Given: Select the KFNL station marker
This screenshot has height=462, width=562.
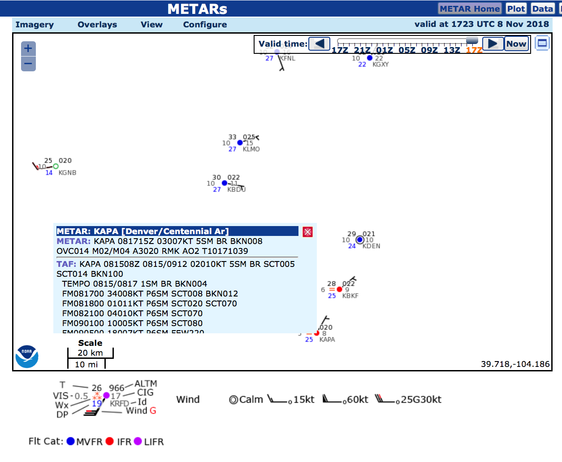Looking at the screenshot, I should click(x=277, y=52).
